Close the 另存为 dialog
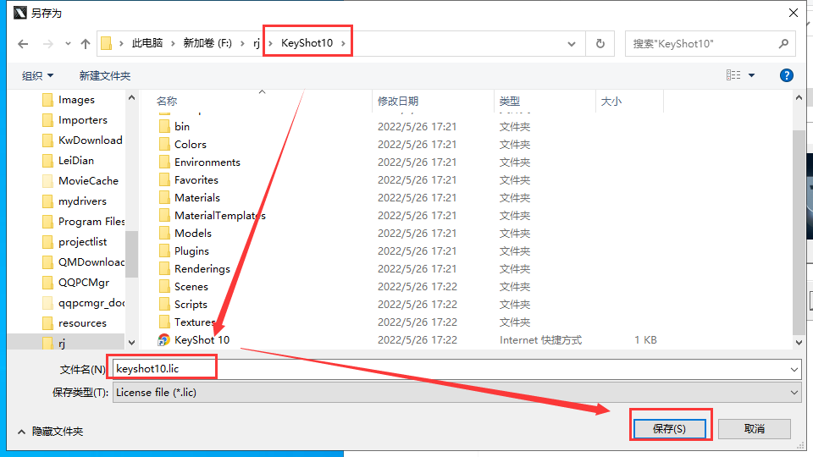Viewport: 813px width, 457px height. tap(794, 13)
